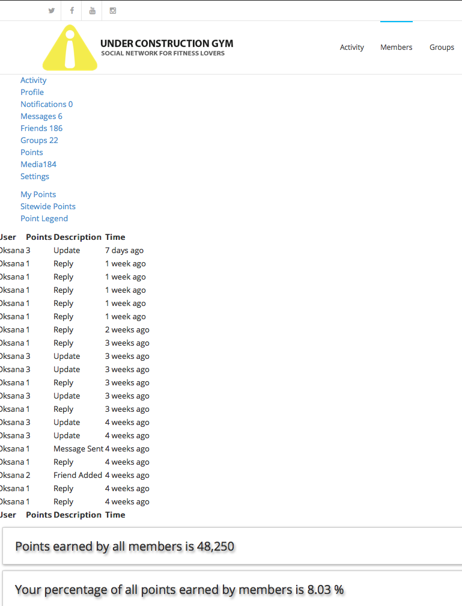Open the Profile sidebar link
This screenshot has height=606, width=462.
pos(32,92)
